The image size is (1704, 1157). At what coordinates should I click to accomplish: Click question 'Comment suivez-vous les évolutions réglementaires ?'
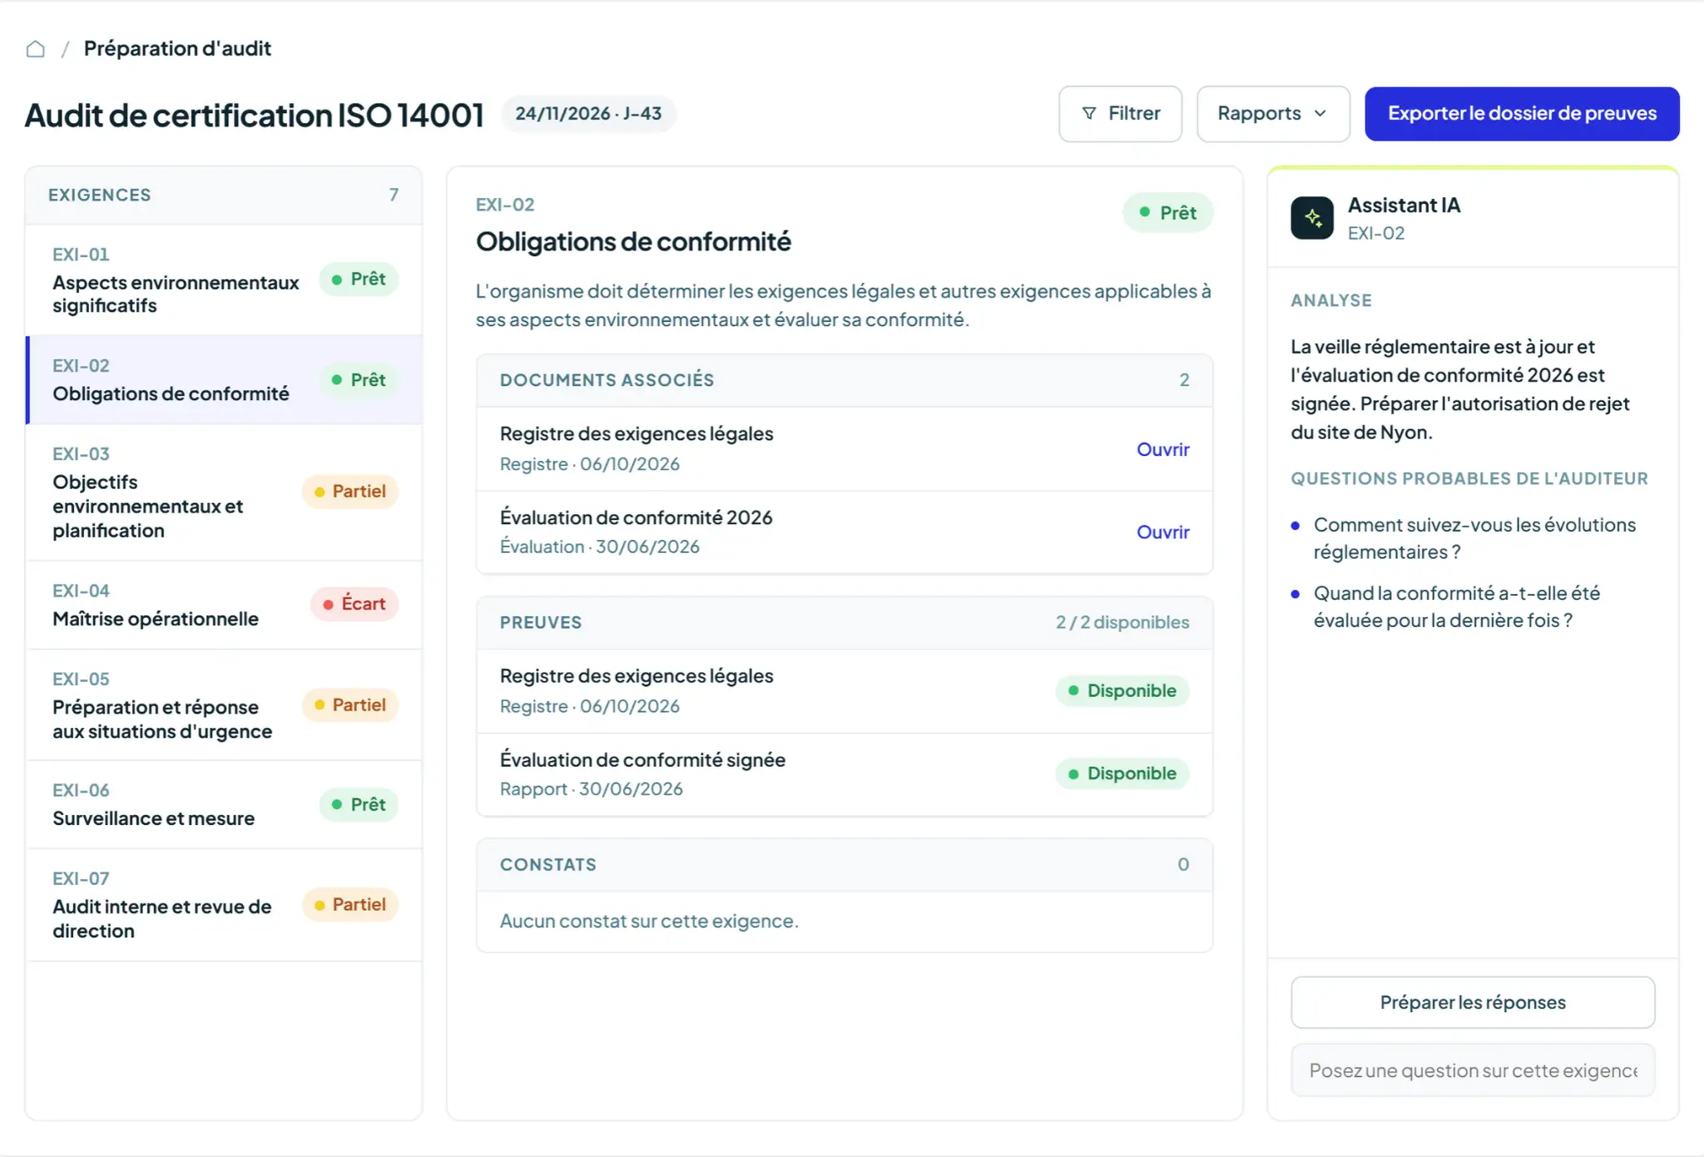click(x=1474, y=538)
